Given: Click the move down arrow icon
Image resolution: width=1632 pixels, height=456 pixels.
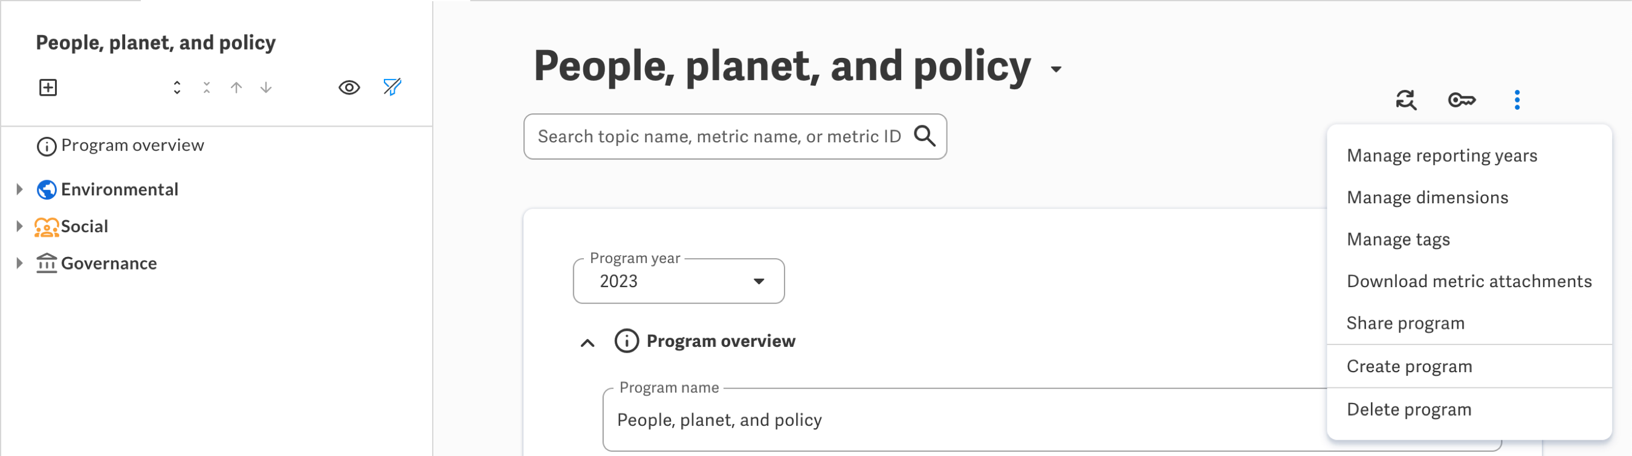Looking at the screenshot, I should (x=266, y=88).
